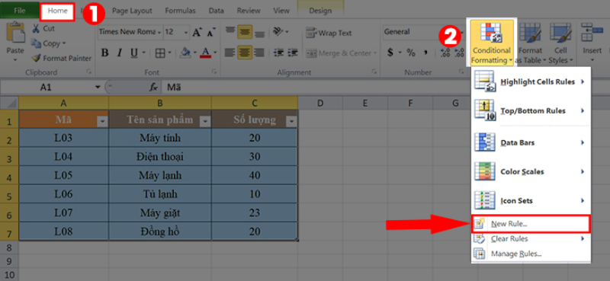
Task: Switch to the Formulas tab
Action: pos(180,11)
